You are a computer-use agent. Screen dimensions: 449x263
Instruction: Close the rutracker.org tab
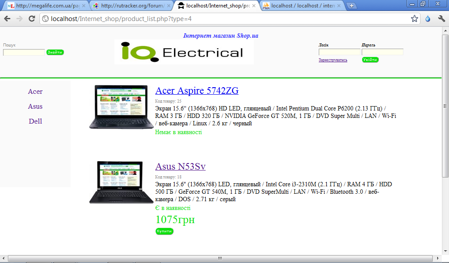pyautogui.click(x=169, y=6)
